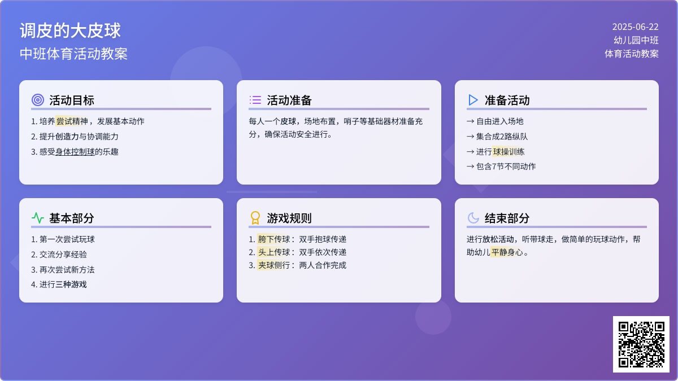Click the line 自由进入场地
The height and width of the screenshot is (381, 678).
click(x=495, y=121)
